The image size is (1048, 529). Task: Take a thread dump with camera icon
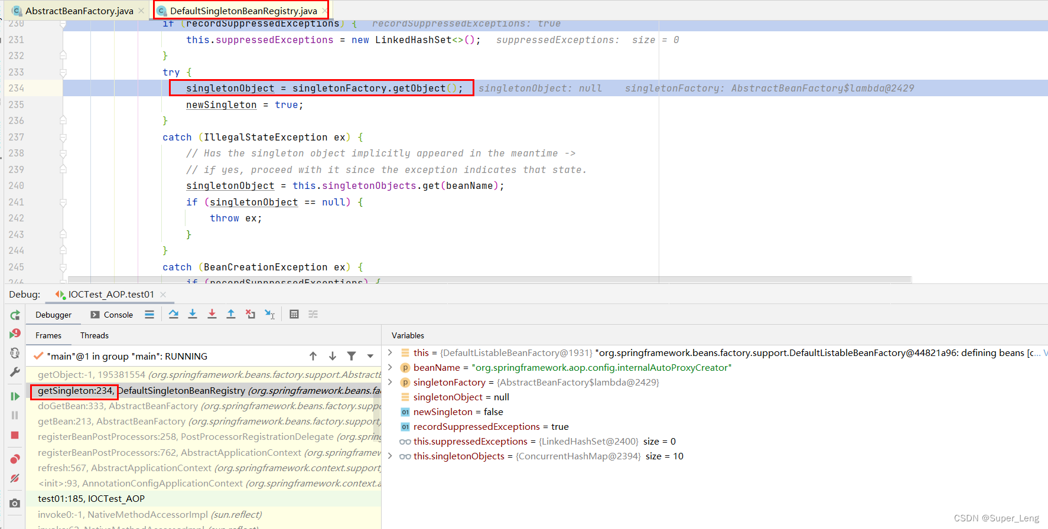(15, 503)
